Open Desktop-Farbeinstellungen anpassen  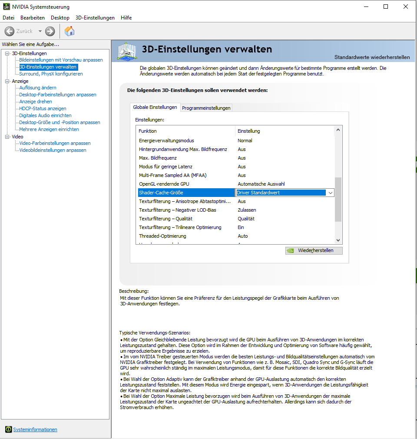tap(57, 95)
